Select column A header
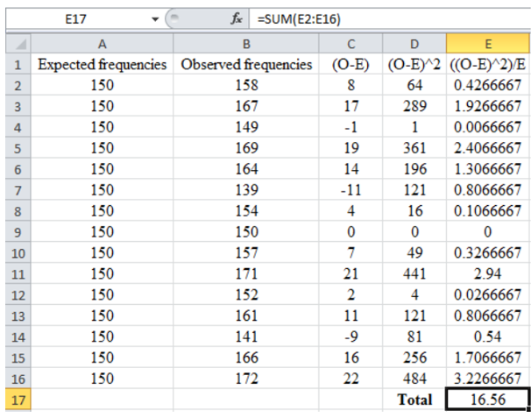531x418 pixels. (103, 42)
